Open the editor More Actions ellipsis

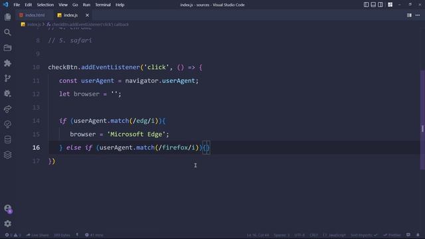(418, 15)
